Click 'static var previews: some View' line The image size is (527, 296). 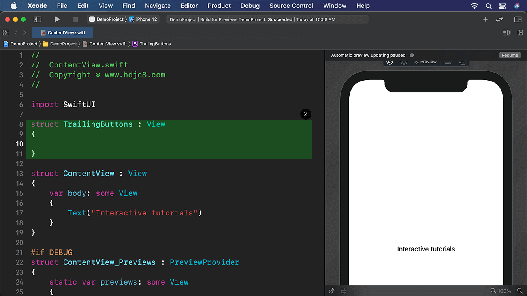[119, 282]
